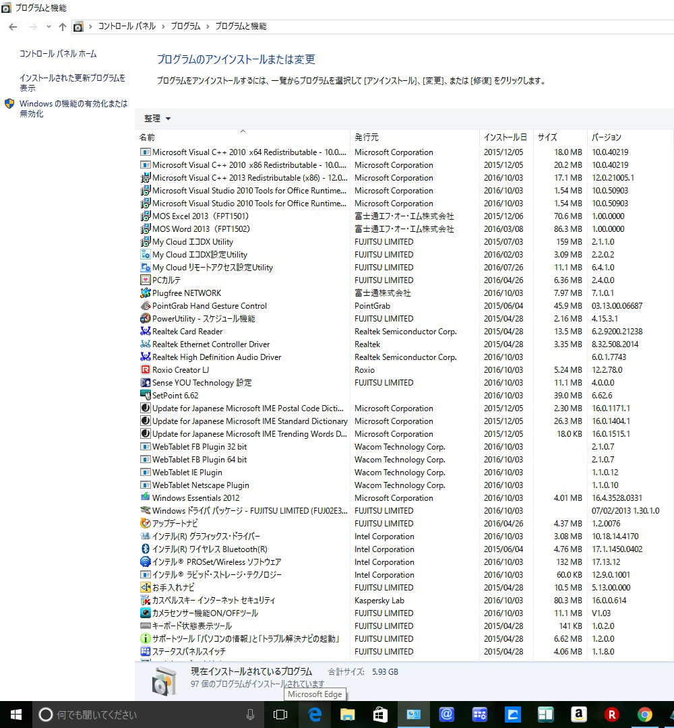674x728 pixels.
Task: Click お手入れナビ icon
Action: [x=146, y=587]
